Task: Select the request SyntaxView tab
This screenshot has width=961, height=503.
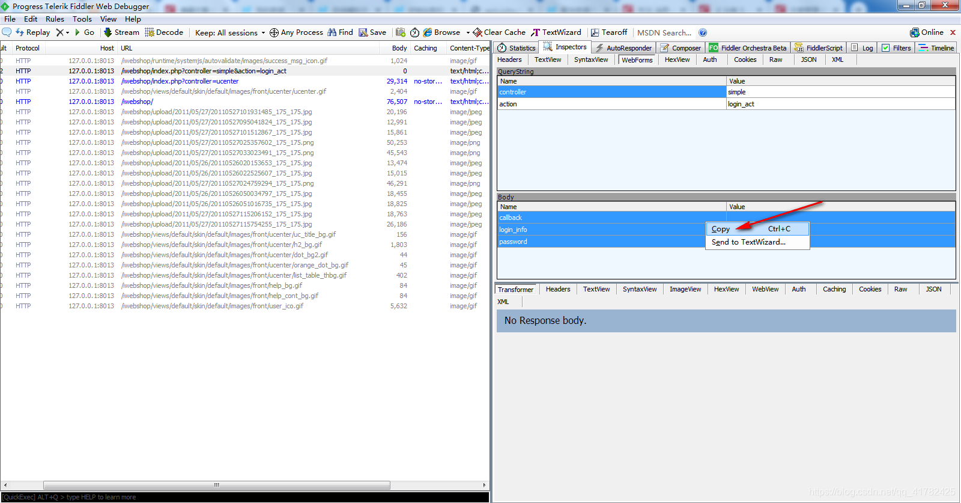Action: 591,59
